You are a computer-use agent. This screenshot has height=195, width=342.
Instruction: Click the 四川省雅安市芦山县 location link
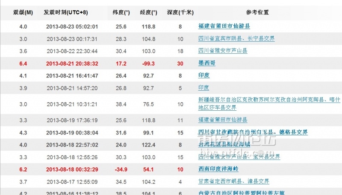(x=223, y=51)
